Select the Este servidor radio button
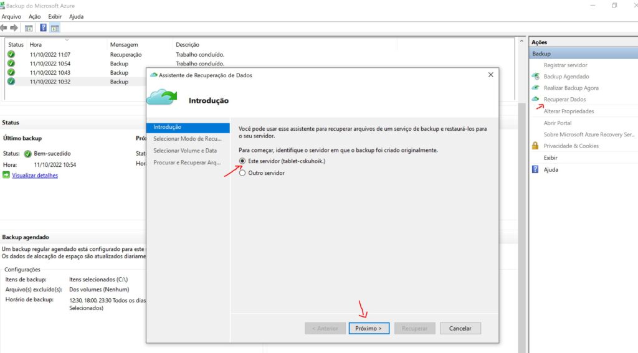 pyautogui.click(x=242, y=161)
